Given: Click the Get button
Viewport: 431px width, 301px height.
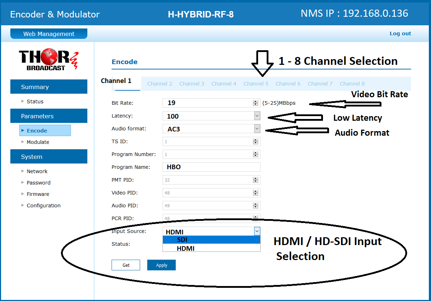Looking at the screenshot, I should point(126,265).
